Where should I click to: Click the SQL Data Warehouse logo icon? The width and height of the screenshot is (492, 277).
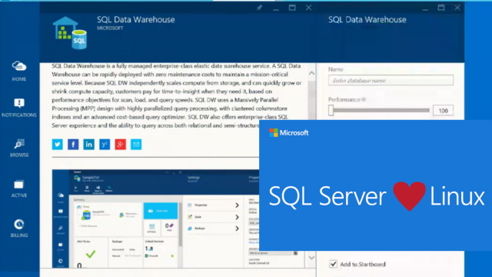click(70, 33)
